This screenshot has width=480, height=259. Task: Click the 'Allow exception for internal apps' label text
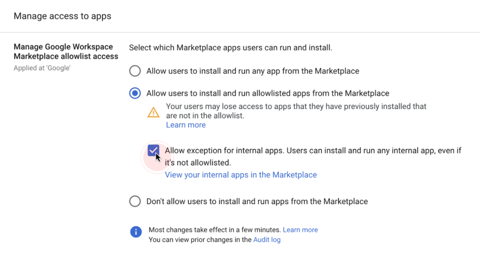313,157
